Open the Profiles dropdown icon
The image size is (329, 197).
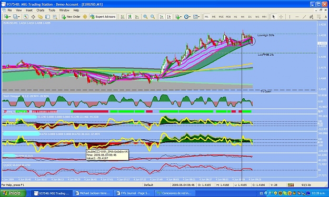[x=16, y=17]
